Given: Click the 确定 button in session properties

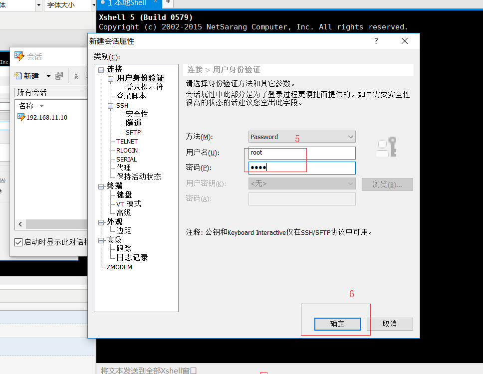Looking at the screenshot, I should pyautogui.click(x=337, y=324).
